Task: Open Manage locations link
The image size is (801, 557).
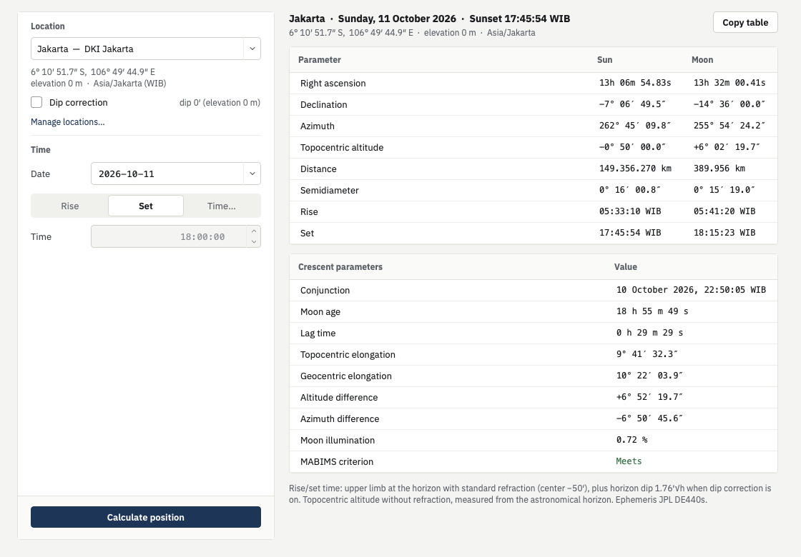Action: (x=67, y=122)
